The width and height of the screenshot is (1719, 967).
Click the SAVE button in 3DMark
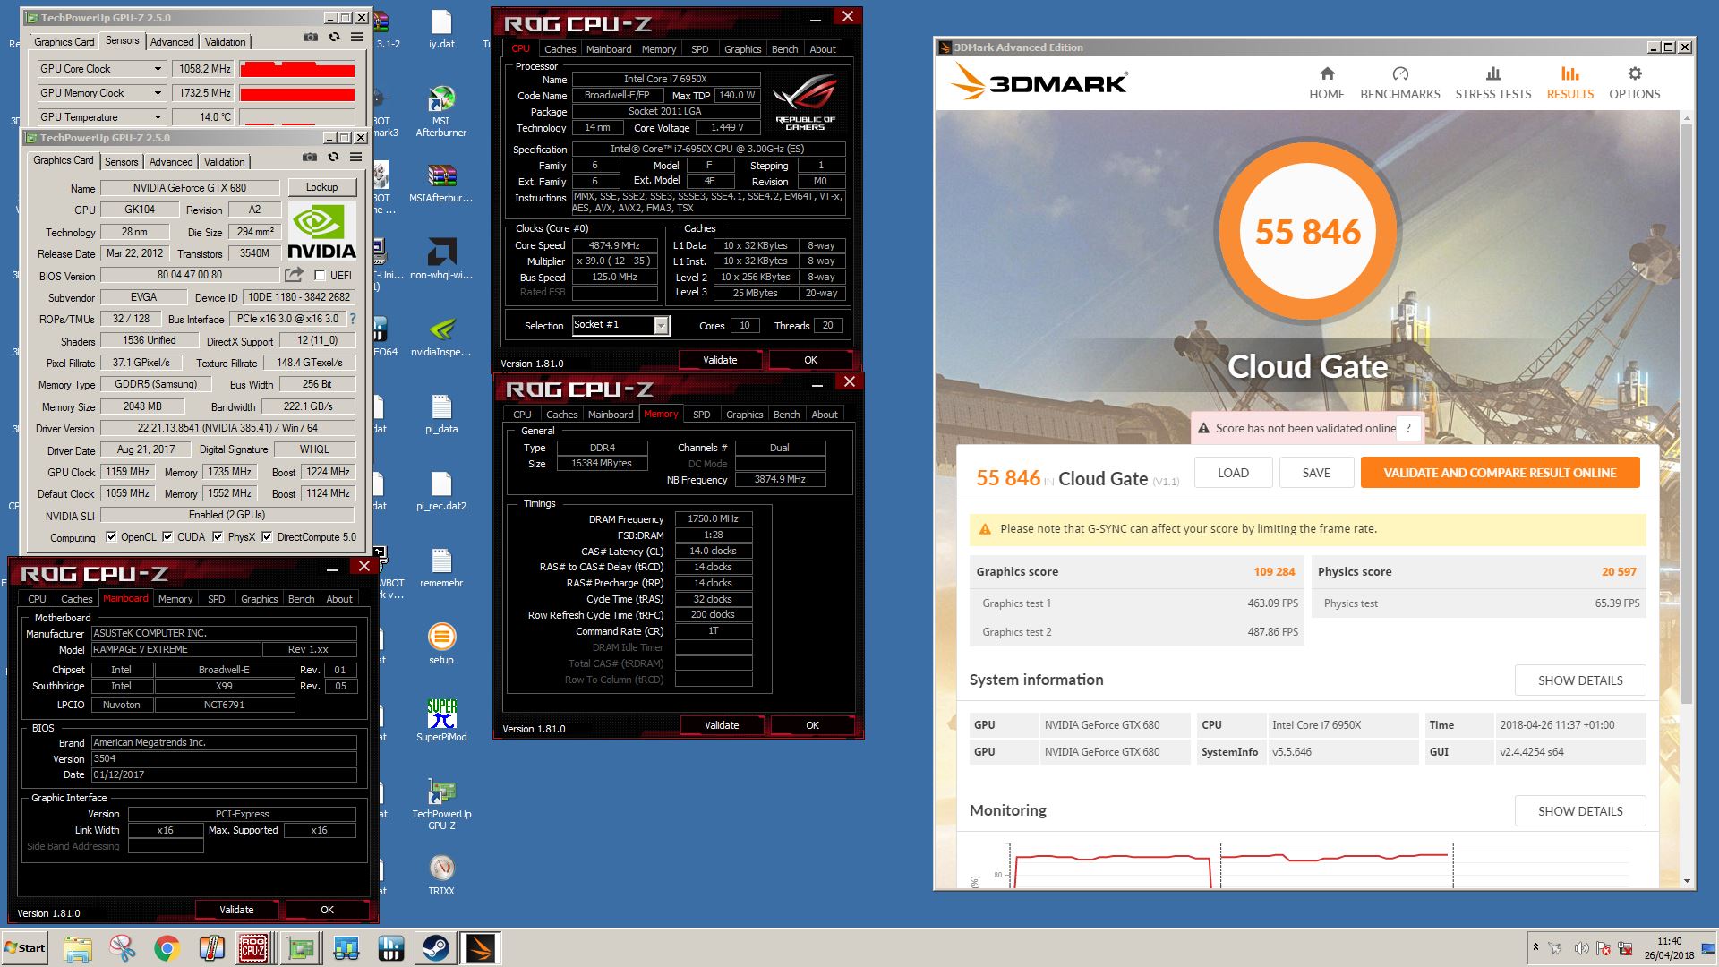(1316, 473)
